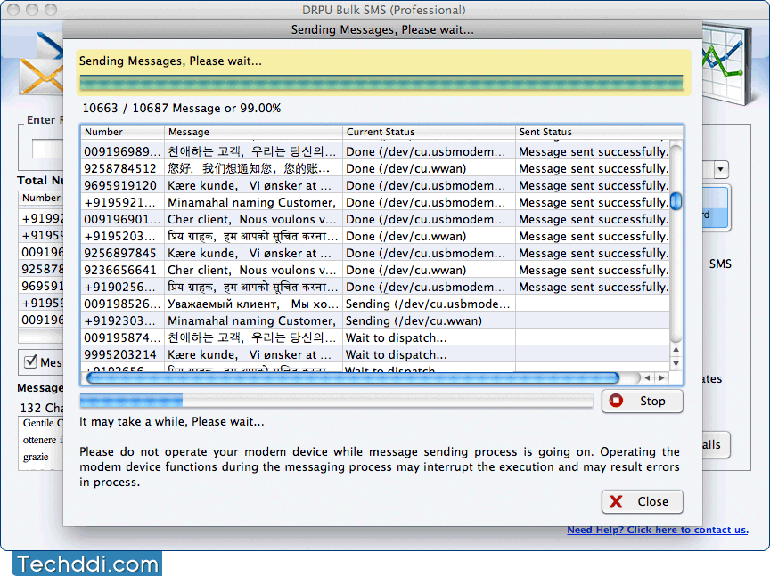The image size is (770, 576).
Task: Click the red X icon on Close button
Action: pos(616,501)
